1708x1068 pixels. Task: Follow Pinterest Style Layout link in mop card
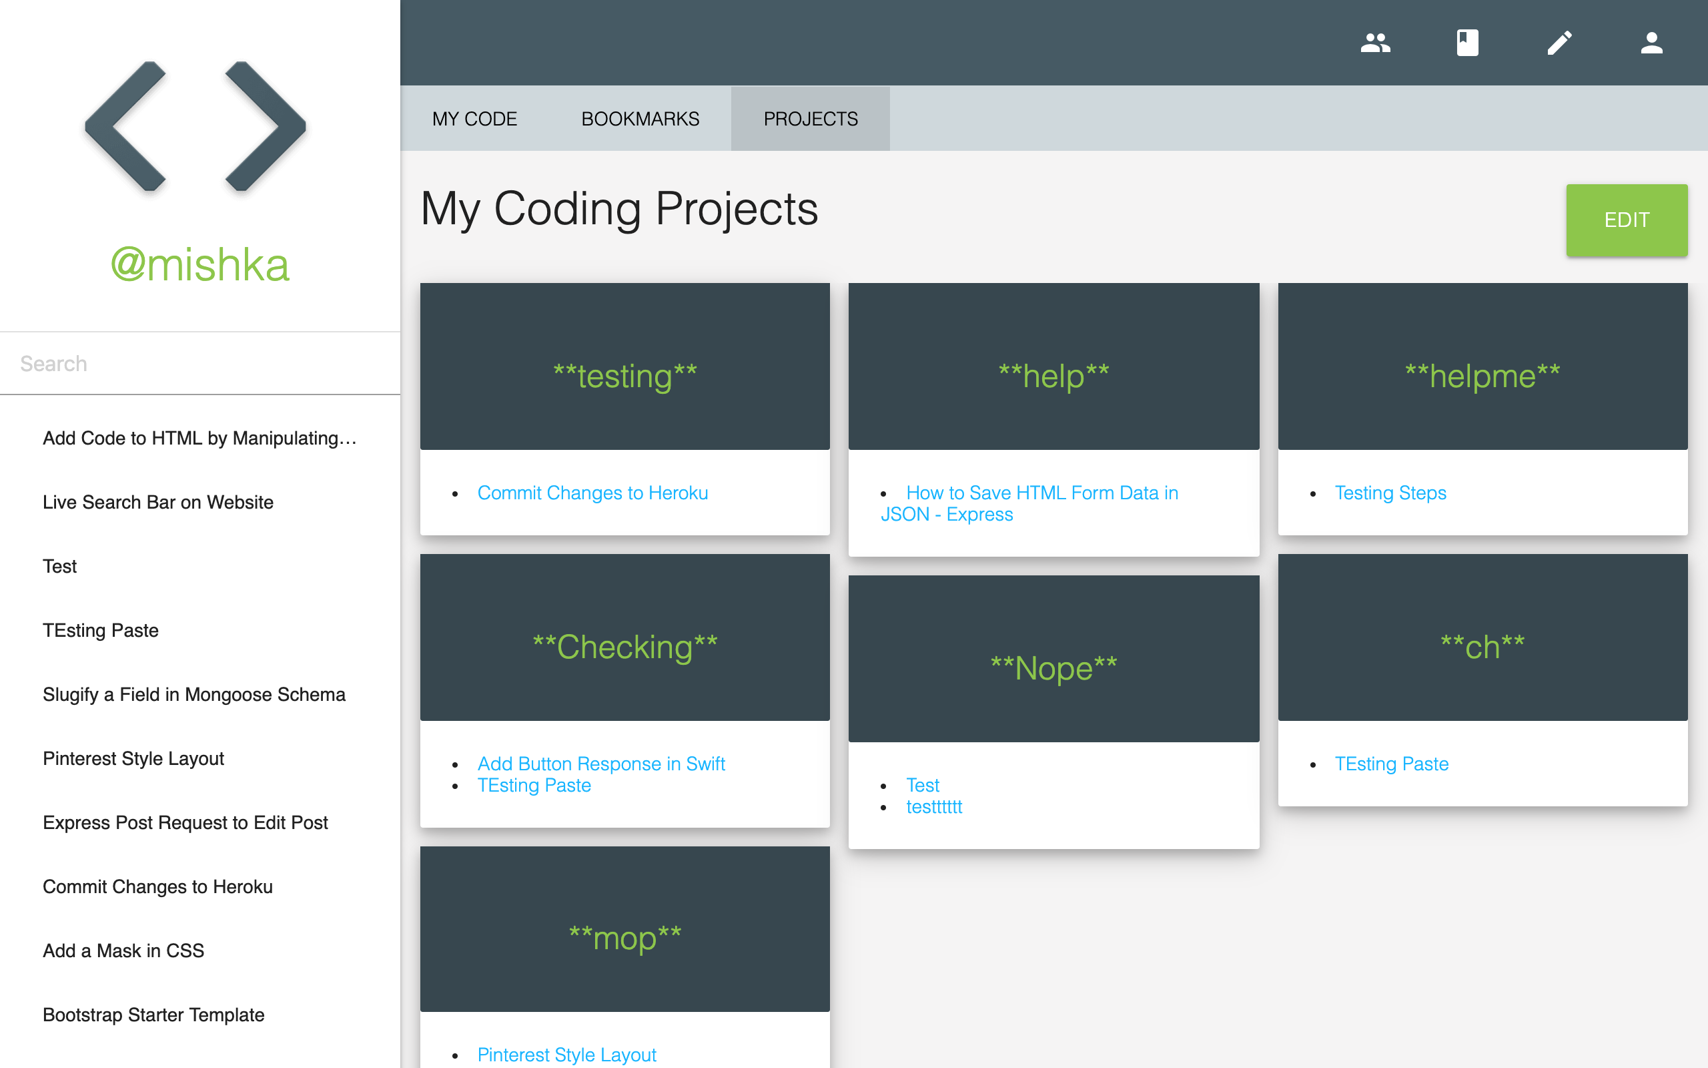click(x=566, y=1055)
